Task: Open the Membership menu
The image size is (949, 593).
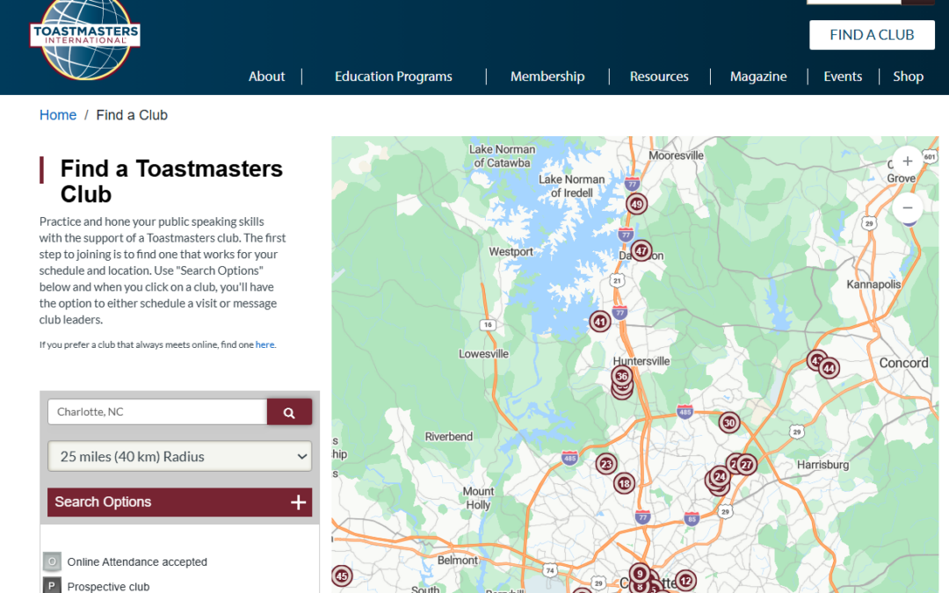Action: pyautogui.click(x=547, y=76)
